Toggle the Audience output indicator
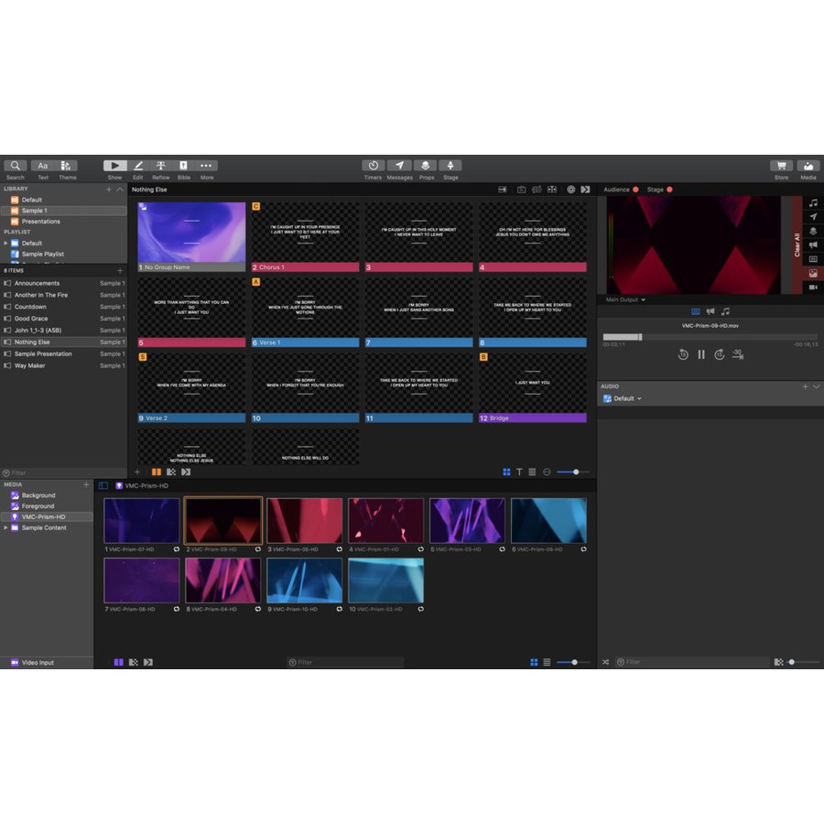The width and height of the screenshot is (824, 824). coord(635,190)
